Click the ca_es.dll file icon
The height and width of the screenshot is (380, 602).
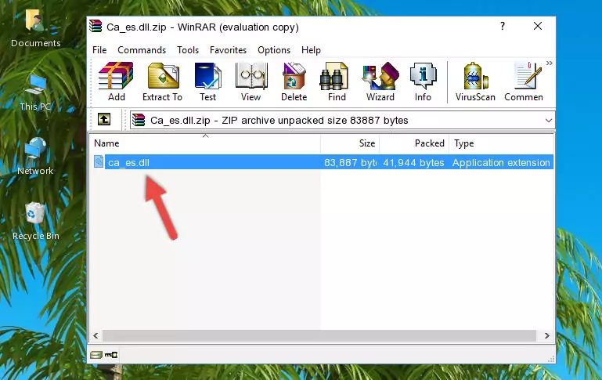point(99,161)
